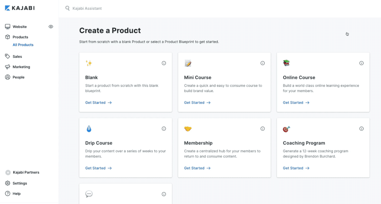The image size is (381, 204).
Task: Show info for the Online Course blueprint
Action: coord(362,63)
